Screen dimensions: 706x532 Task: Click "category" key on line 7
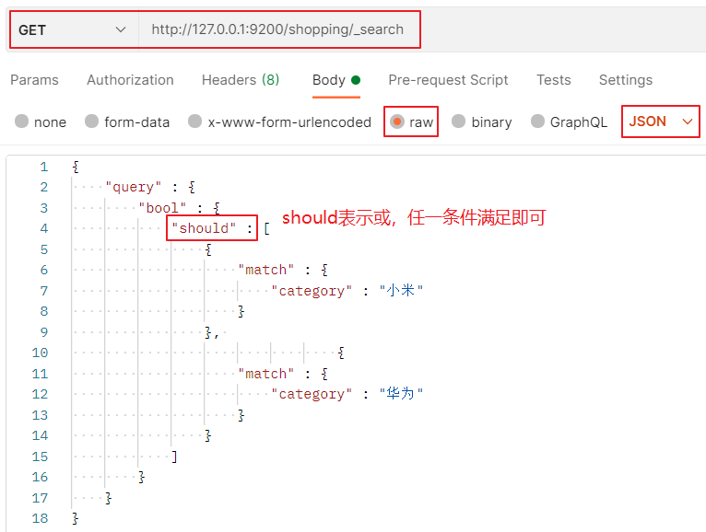tap(312, 291)
